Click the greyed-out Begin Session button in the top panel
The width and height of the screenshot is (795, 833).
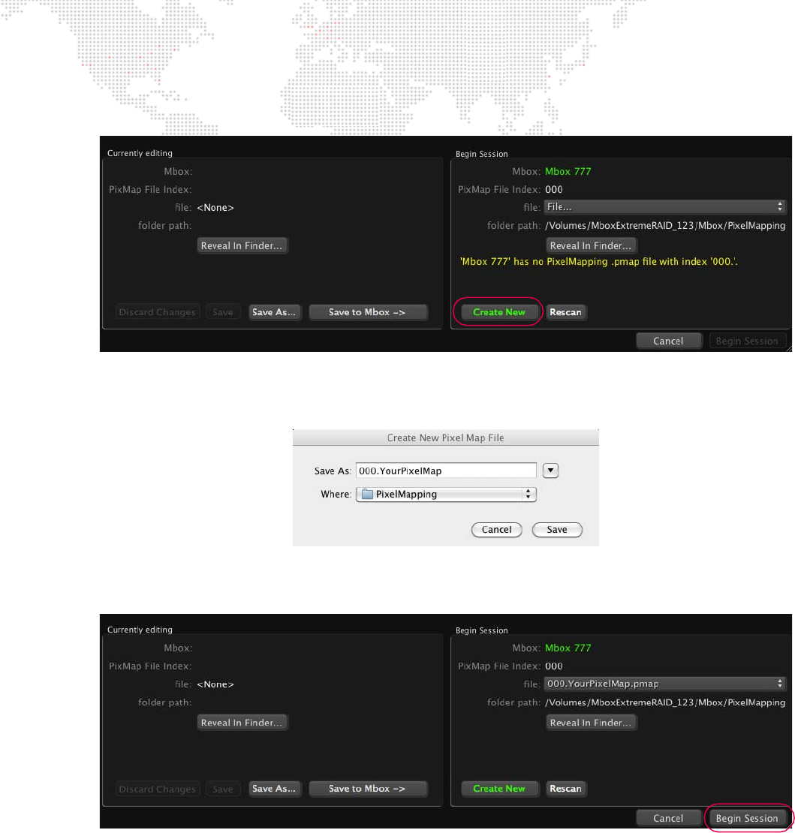point(747,341)
